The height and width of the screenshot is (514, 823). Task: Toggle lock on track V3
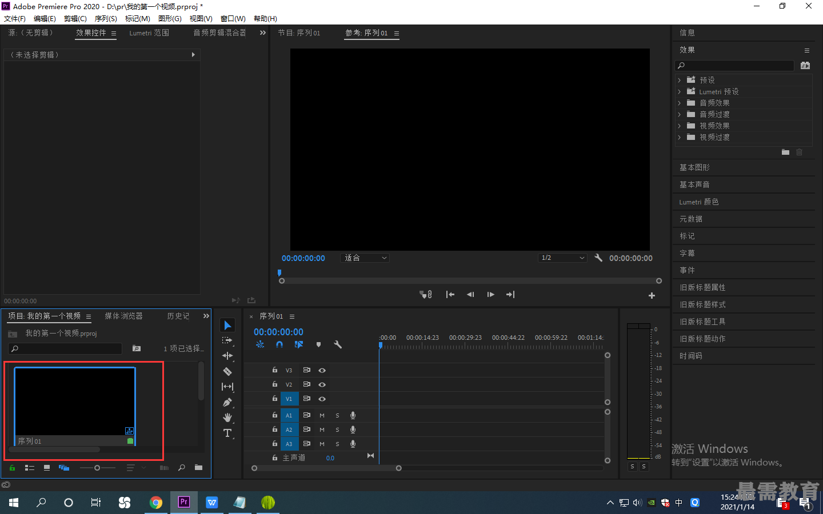[x=275, y=370]
